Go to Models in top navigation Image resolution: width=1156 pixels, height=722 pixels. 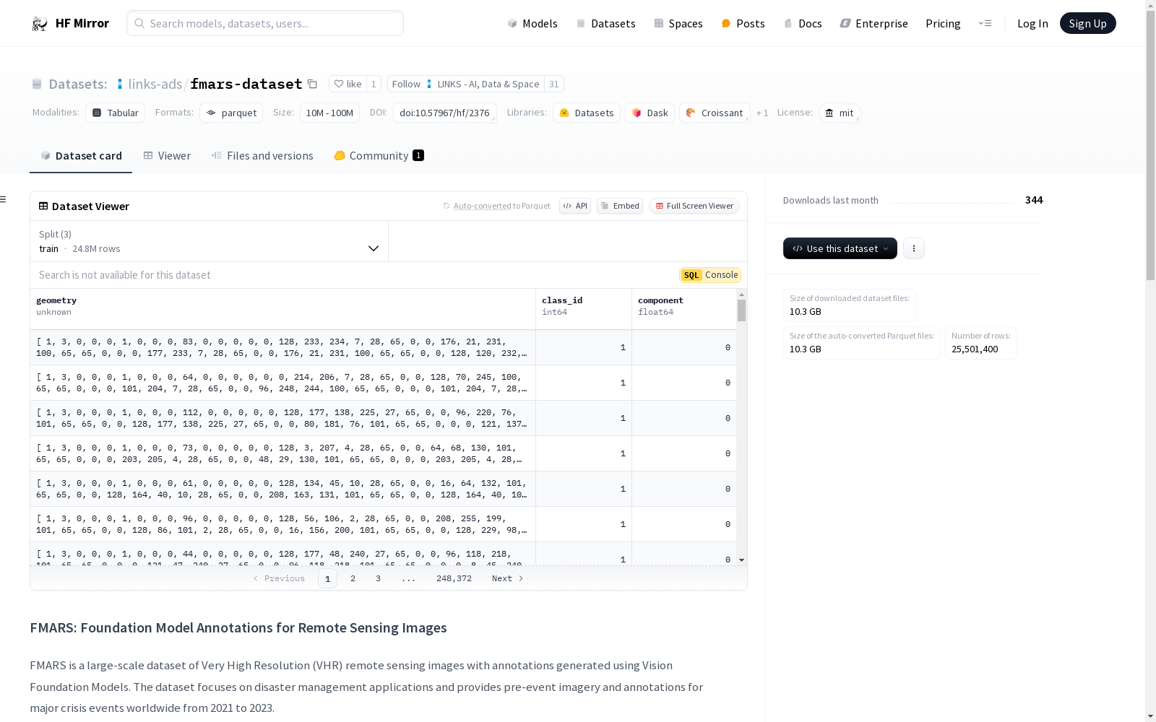pyautogui.click(x=532, y=24)
